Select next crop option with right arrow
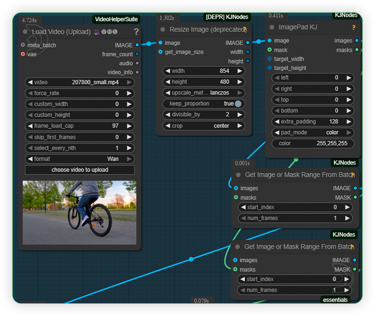Screen dimensions: 375x316 point(240,126)
